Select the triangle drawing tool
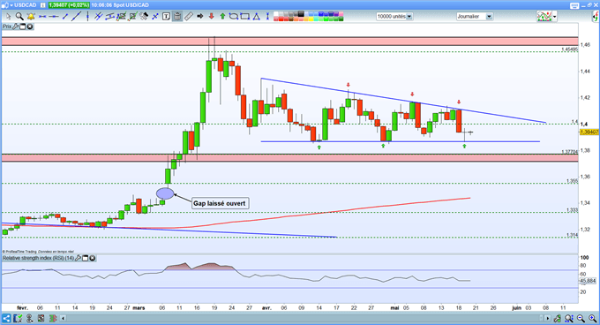Image resolution: width=600 pixels, height=325 pixels. point(256,17)
